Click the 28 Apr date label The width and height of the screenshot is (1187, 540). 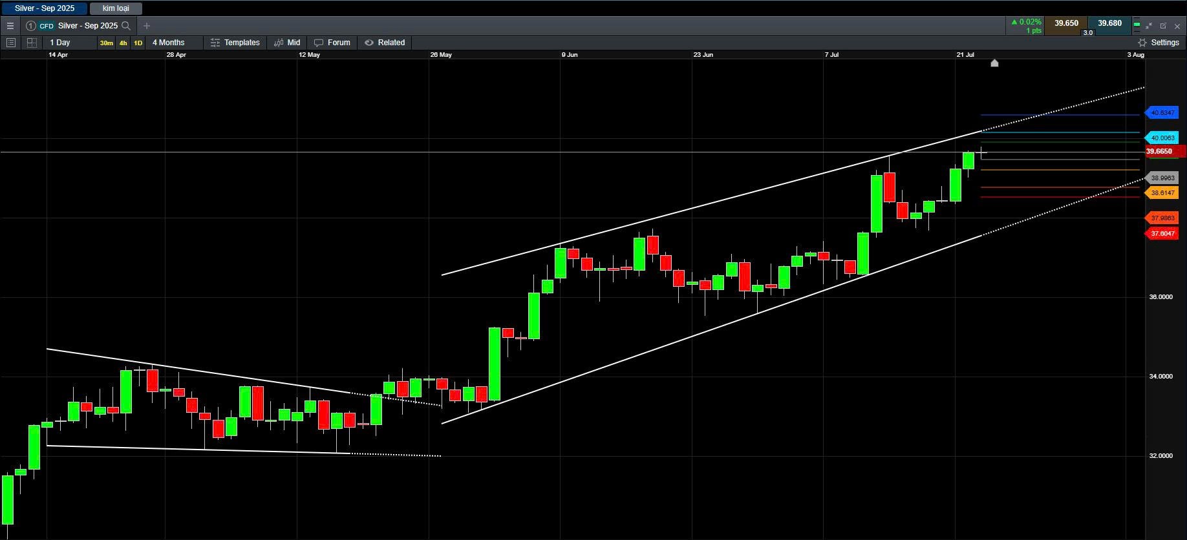[x=176, y=55]
